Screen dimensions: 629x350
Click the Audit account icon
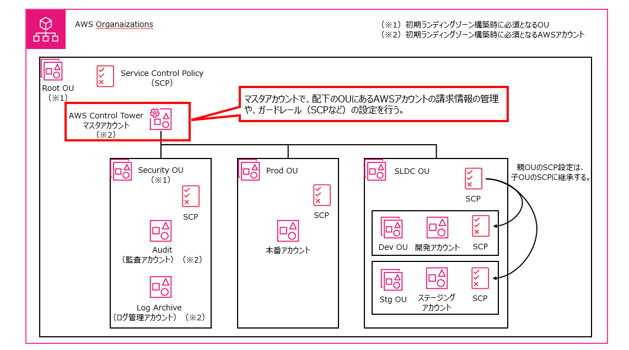(x=160, y=231)
